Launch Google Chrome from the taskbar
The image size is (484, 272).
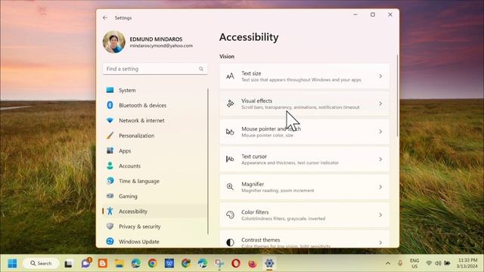point(152,264)
